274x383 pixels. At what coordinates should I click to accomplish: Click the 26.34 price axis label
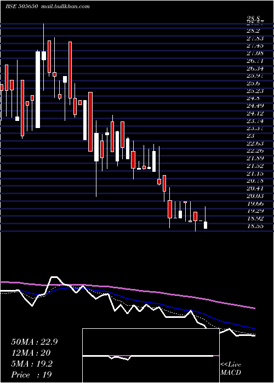tap(255, 68)
